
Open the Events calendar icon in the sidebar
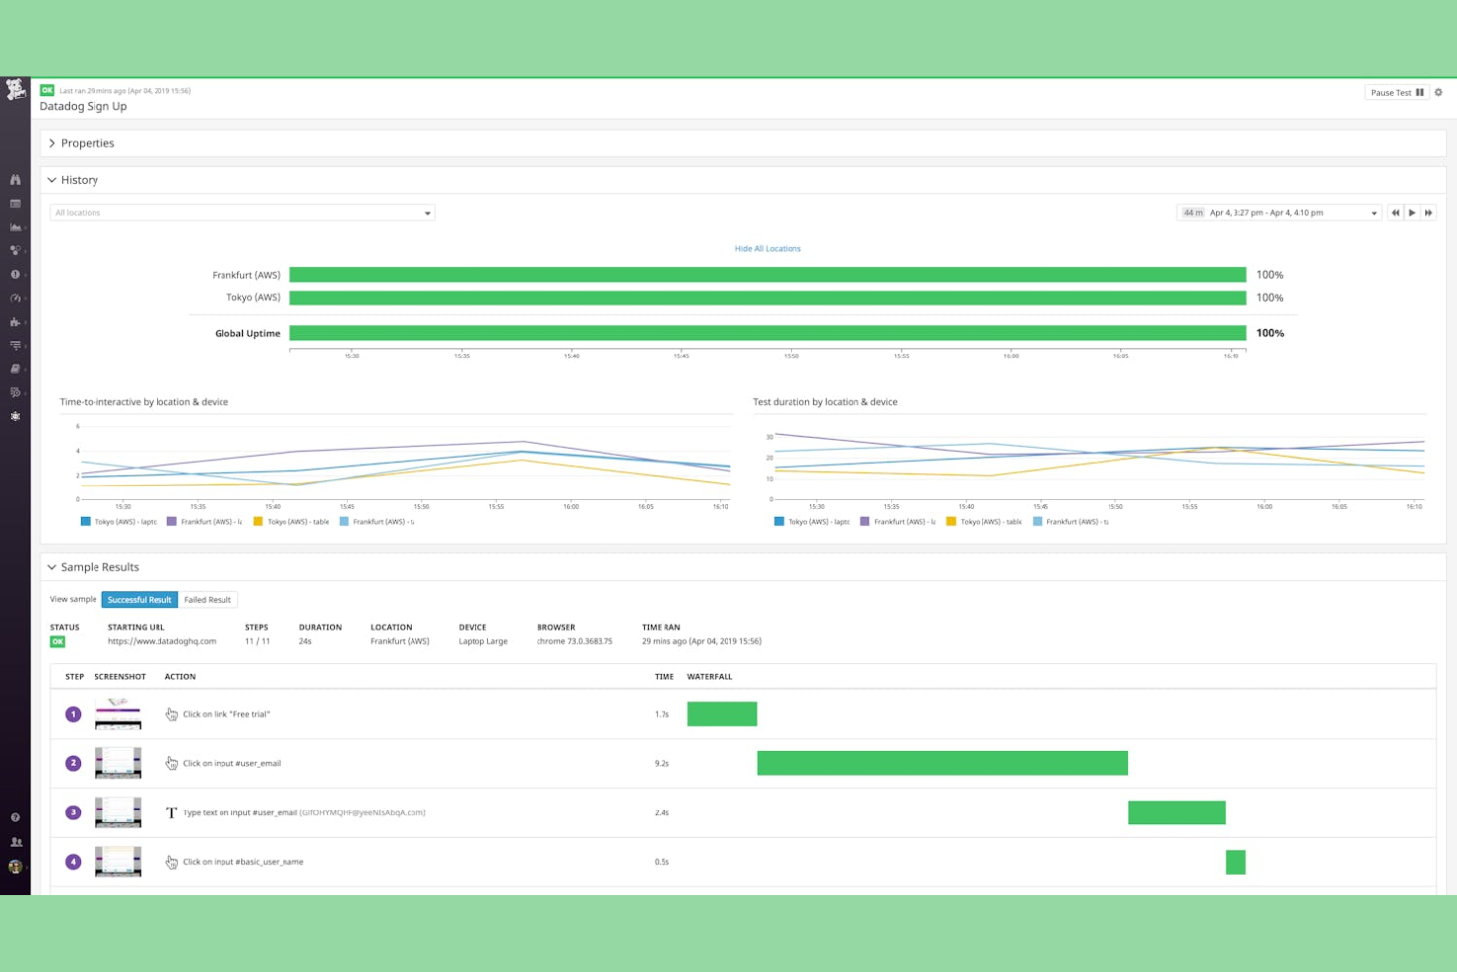point(15,204)
